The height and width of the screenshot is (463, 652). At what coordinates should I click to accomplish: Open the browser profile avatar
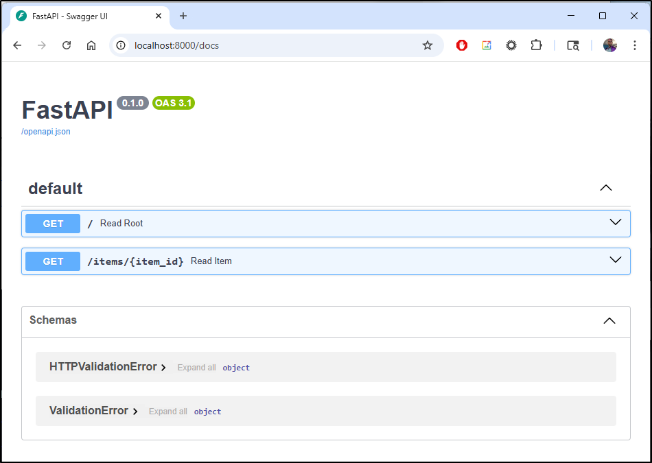(610, 45)
